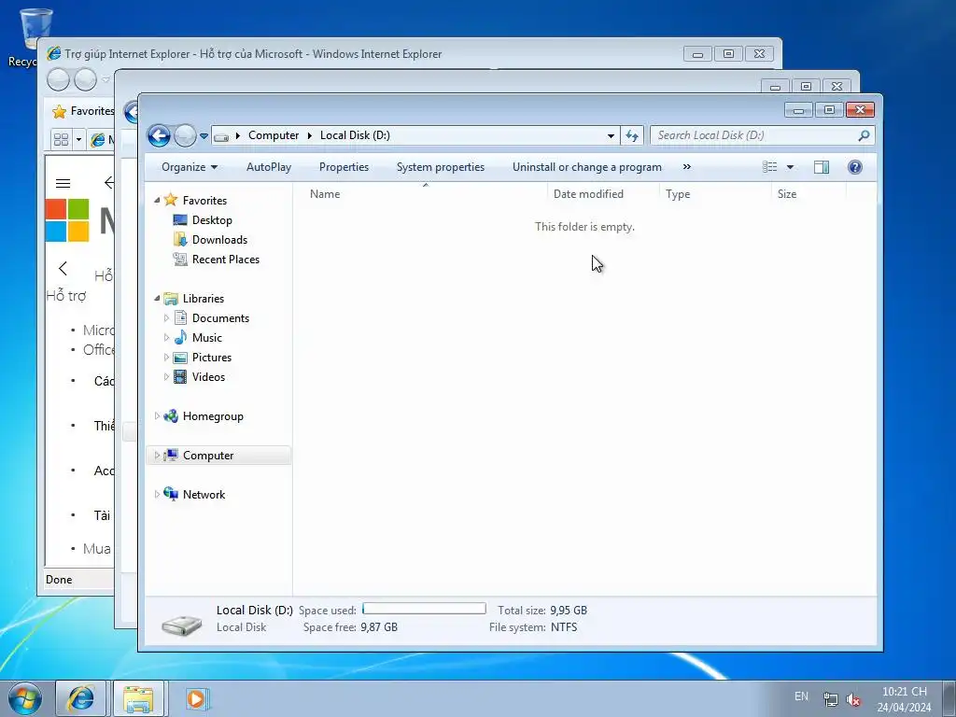Open the Music library

pyautogui.click(x=206, y=338)
